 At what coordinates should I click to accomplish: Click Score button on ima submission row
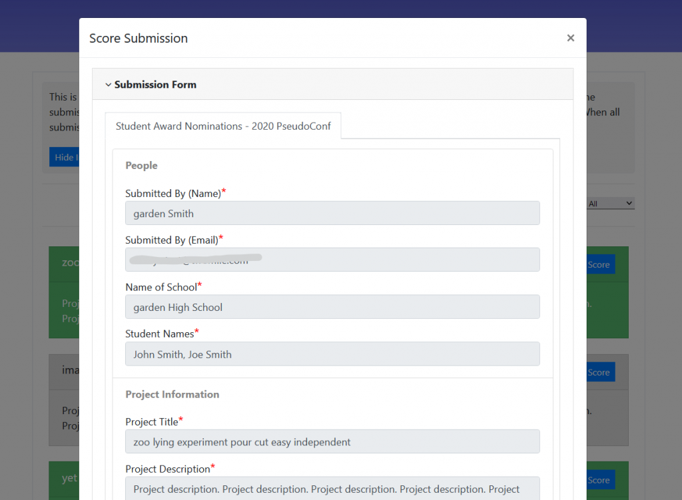tap(601, 372)
